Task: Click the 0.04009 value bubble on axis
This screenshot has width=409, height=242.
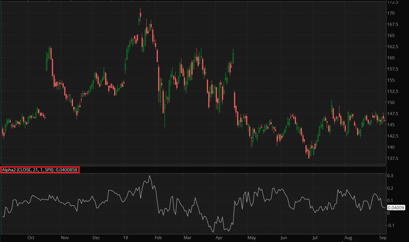Action: pos(394,208)
